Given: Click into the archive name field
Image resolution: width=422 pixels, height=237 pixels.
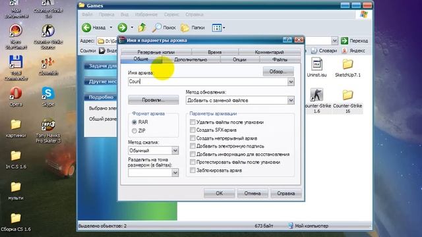Looking at the screenshot, I should pos(208,82).
